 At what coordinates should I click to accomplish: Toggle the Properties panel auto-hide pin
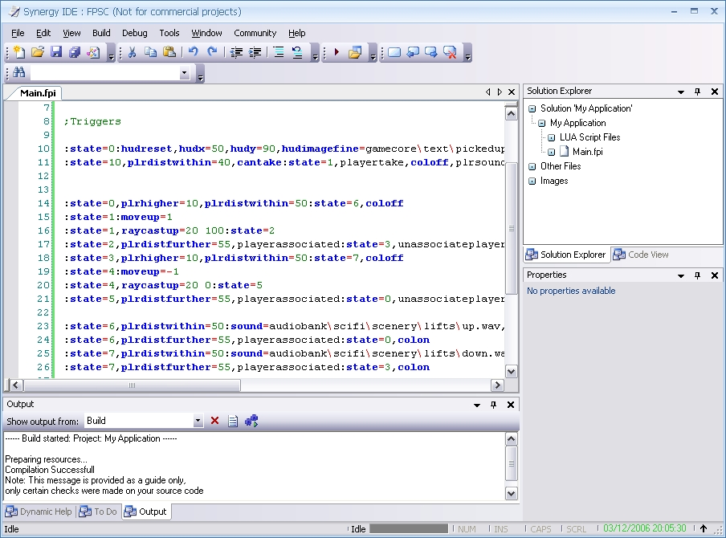697,275
